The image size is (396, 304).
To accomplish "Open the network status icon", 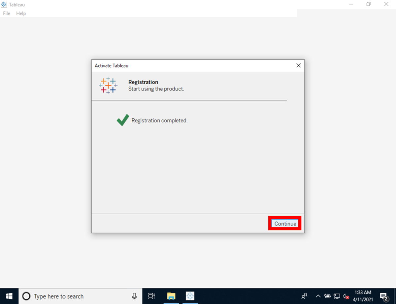I will pos(337,296).
